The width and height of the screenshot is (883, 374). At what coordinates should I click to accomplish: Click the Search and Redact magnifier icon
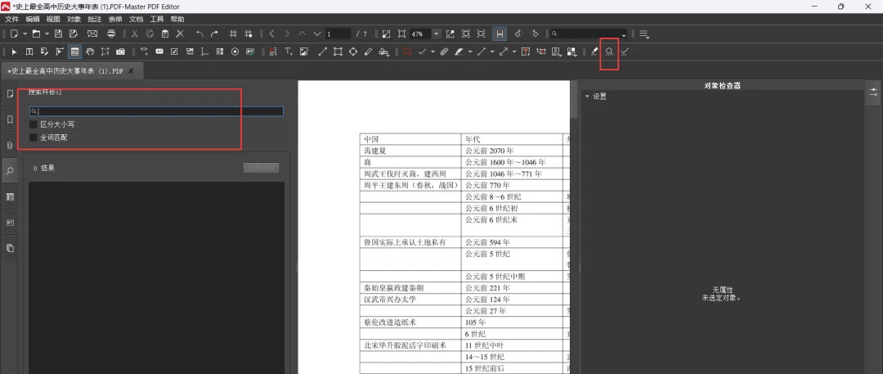click(609, 52)
